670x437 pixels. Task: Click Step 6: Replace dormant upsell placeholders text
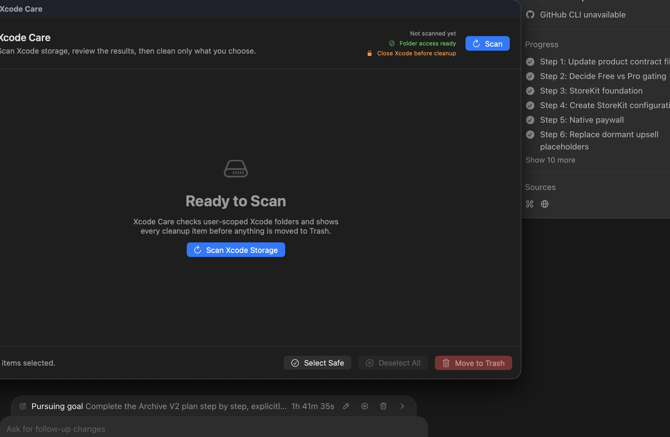click(599, 140)
